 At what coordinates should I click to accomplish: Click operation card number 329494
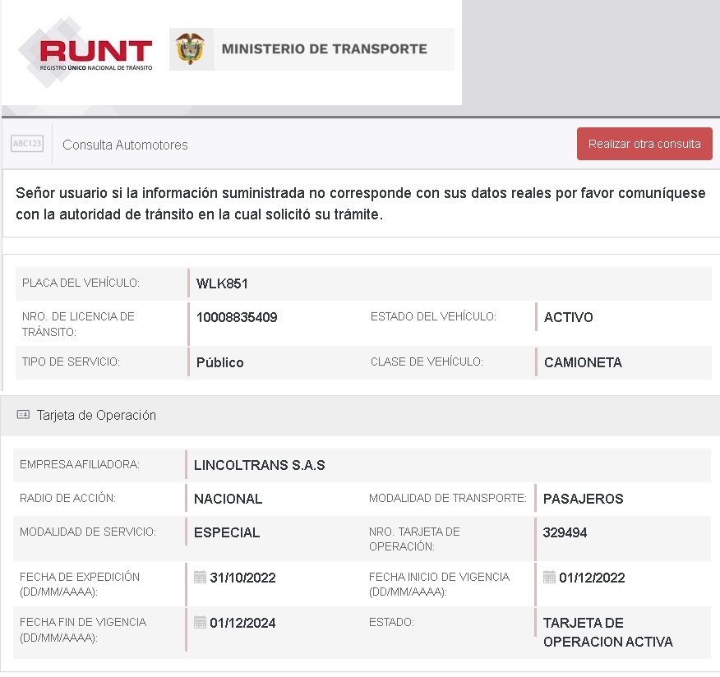point(565,532)
